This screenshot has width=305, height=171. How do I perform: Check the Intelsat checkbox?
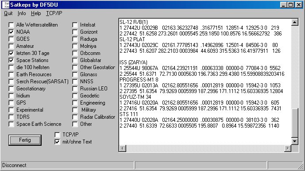pos(75,25)
